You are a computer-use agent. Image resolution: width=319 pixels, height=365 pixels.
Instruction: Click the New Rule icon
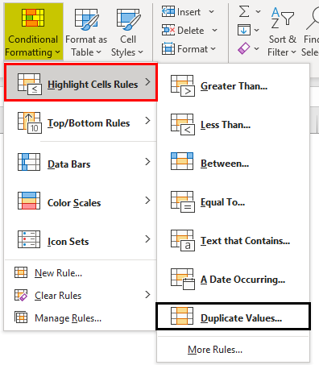pyautogui.click(x=21, y=272)
